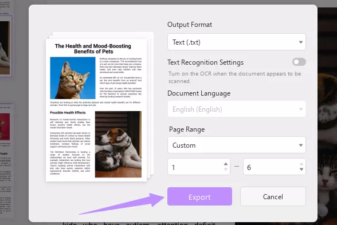This screenshot has width=337, height=225.
Task: Open the Output Format dropdown
Action: pos(236,42)
